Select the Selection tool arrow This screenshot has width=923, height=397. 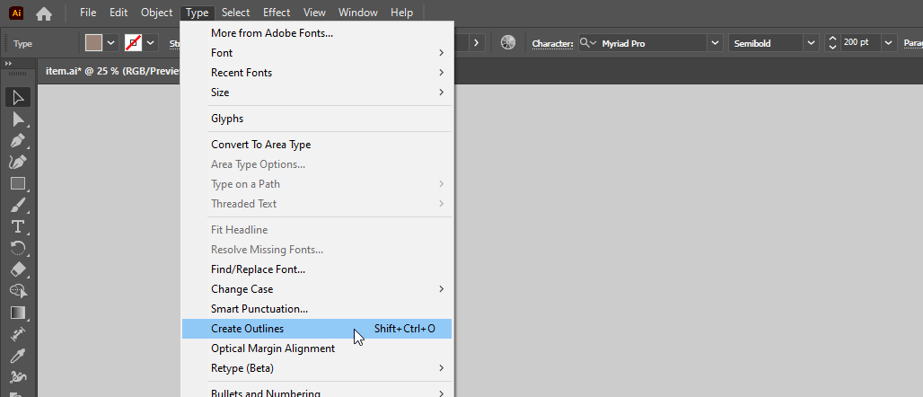tap(18, 97)
